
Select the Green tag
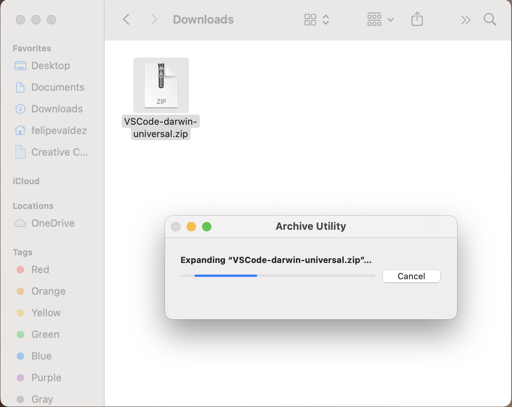click(45, 334)
